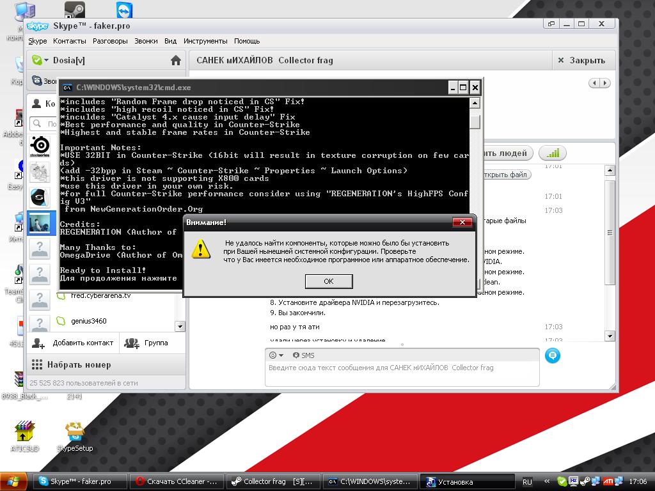Screen dimensions: 655x491
Task: Open the TeamViewer desktop shortcut
Action: (124, 10)
